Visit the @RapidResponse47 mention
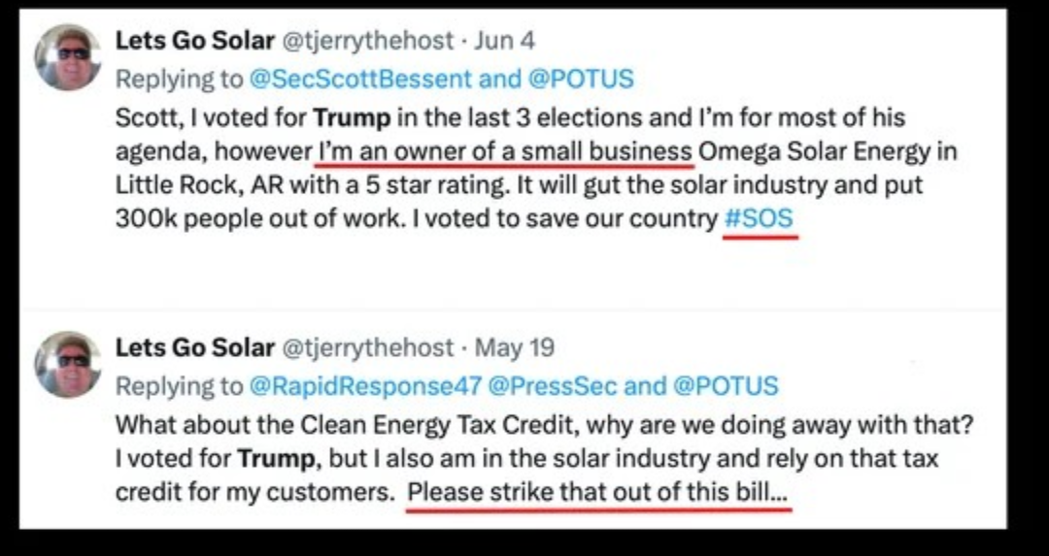1049x556 pixels. click(365, 386)
